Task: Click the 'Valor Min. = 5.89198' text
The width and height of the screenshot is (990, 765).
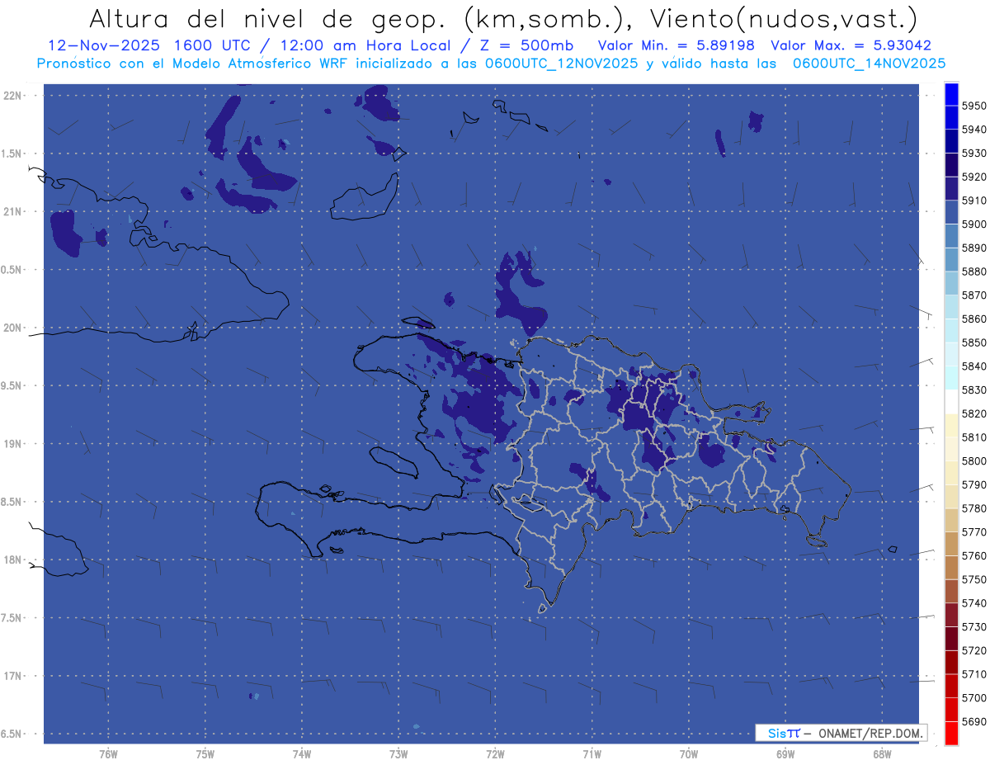Action: pyautogui.click(x=676, y=45)
